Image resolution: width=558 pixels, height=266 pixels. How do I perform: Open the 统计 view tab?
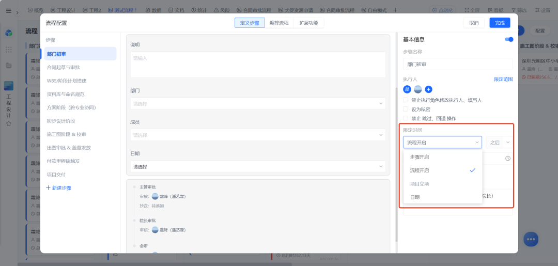tap(199, 10)
